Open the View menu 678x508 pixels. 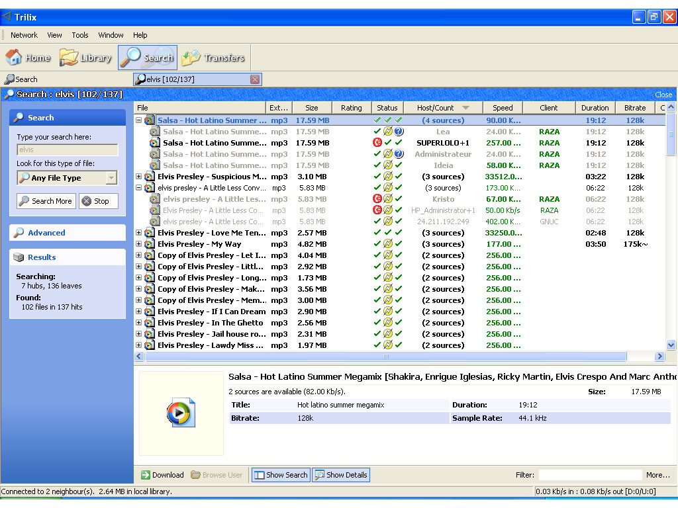[54, 35]
